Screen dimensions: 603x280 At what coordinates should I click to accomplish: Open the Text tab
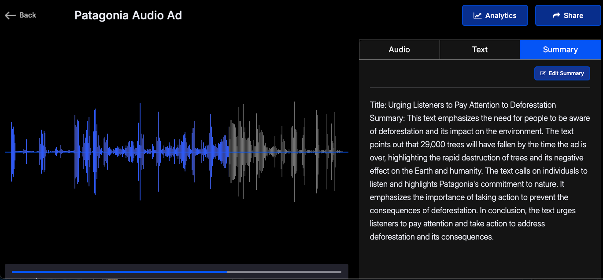(x=480, y=50)
